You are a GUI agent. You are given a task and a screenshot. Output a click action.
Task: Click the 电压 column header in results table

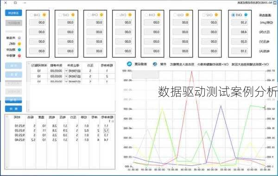pos(63,117)
